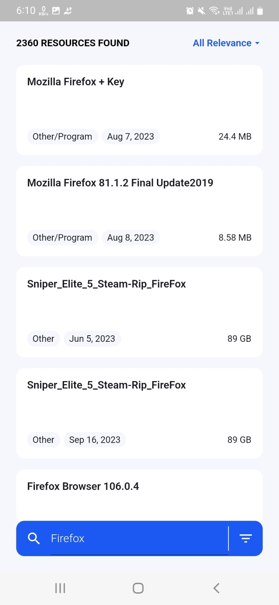
Task: Tap the search magnifier icon
Action: [x=34, y=538]
